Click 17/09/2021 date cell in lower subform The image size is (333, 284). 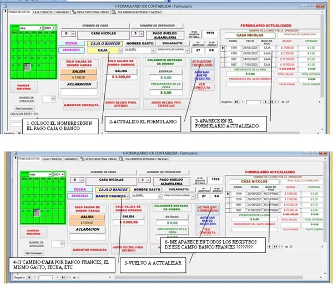pos(254,210)
